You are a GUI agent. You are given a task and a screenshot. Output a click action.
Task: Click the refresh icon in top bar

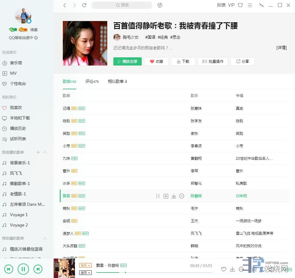pyautogui.click(x=84, y=5)
